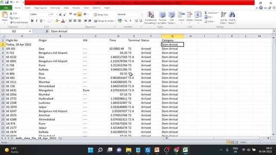Switch to the Insert tab
This screenshot has height=155, width=276.
(27, 8)
